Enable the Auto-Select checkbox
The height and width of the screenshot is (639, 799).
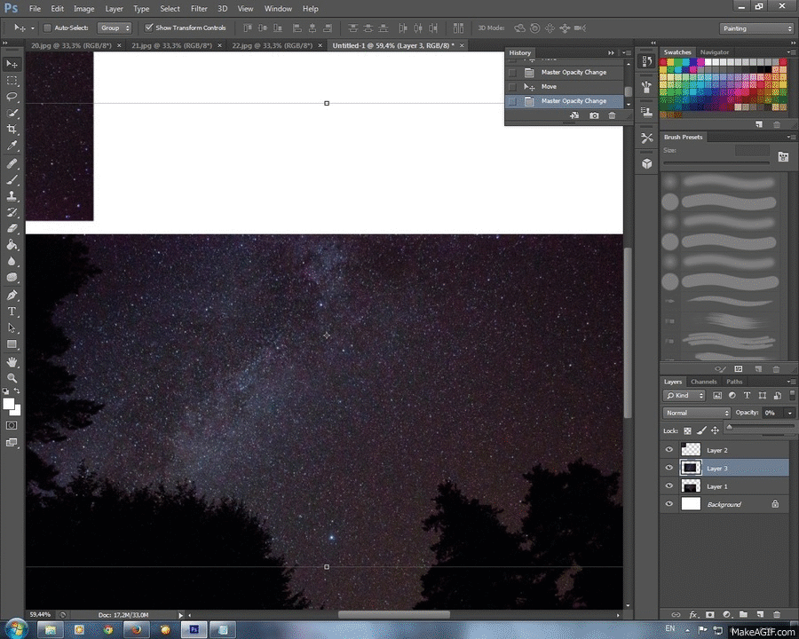click(x=47, y=28)
